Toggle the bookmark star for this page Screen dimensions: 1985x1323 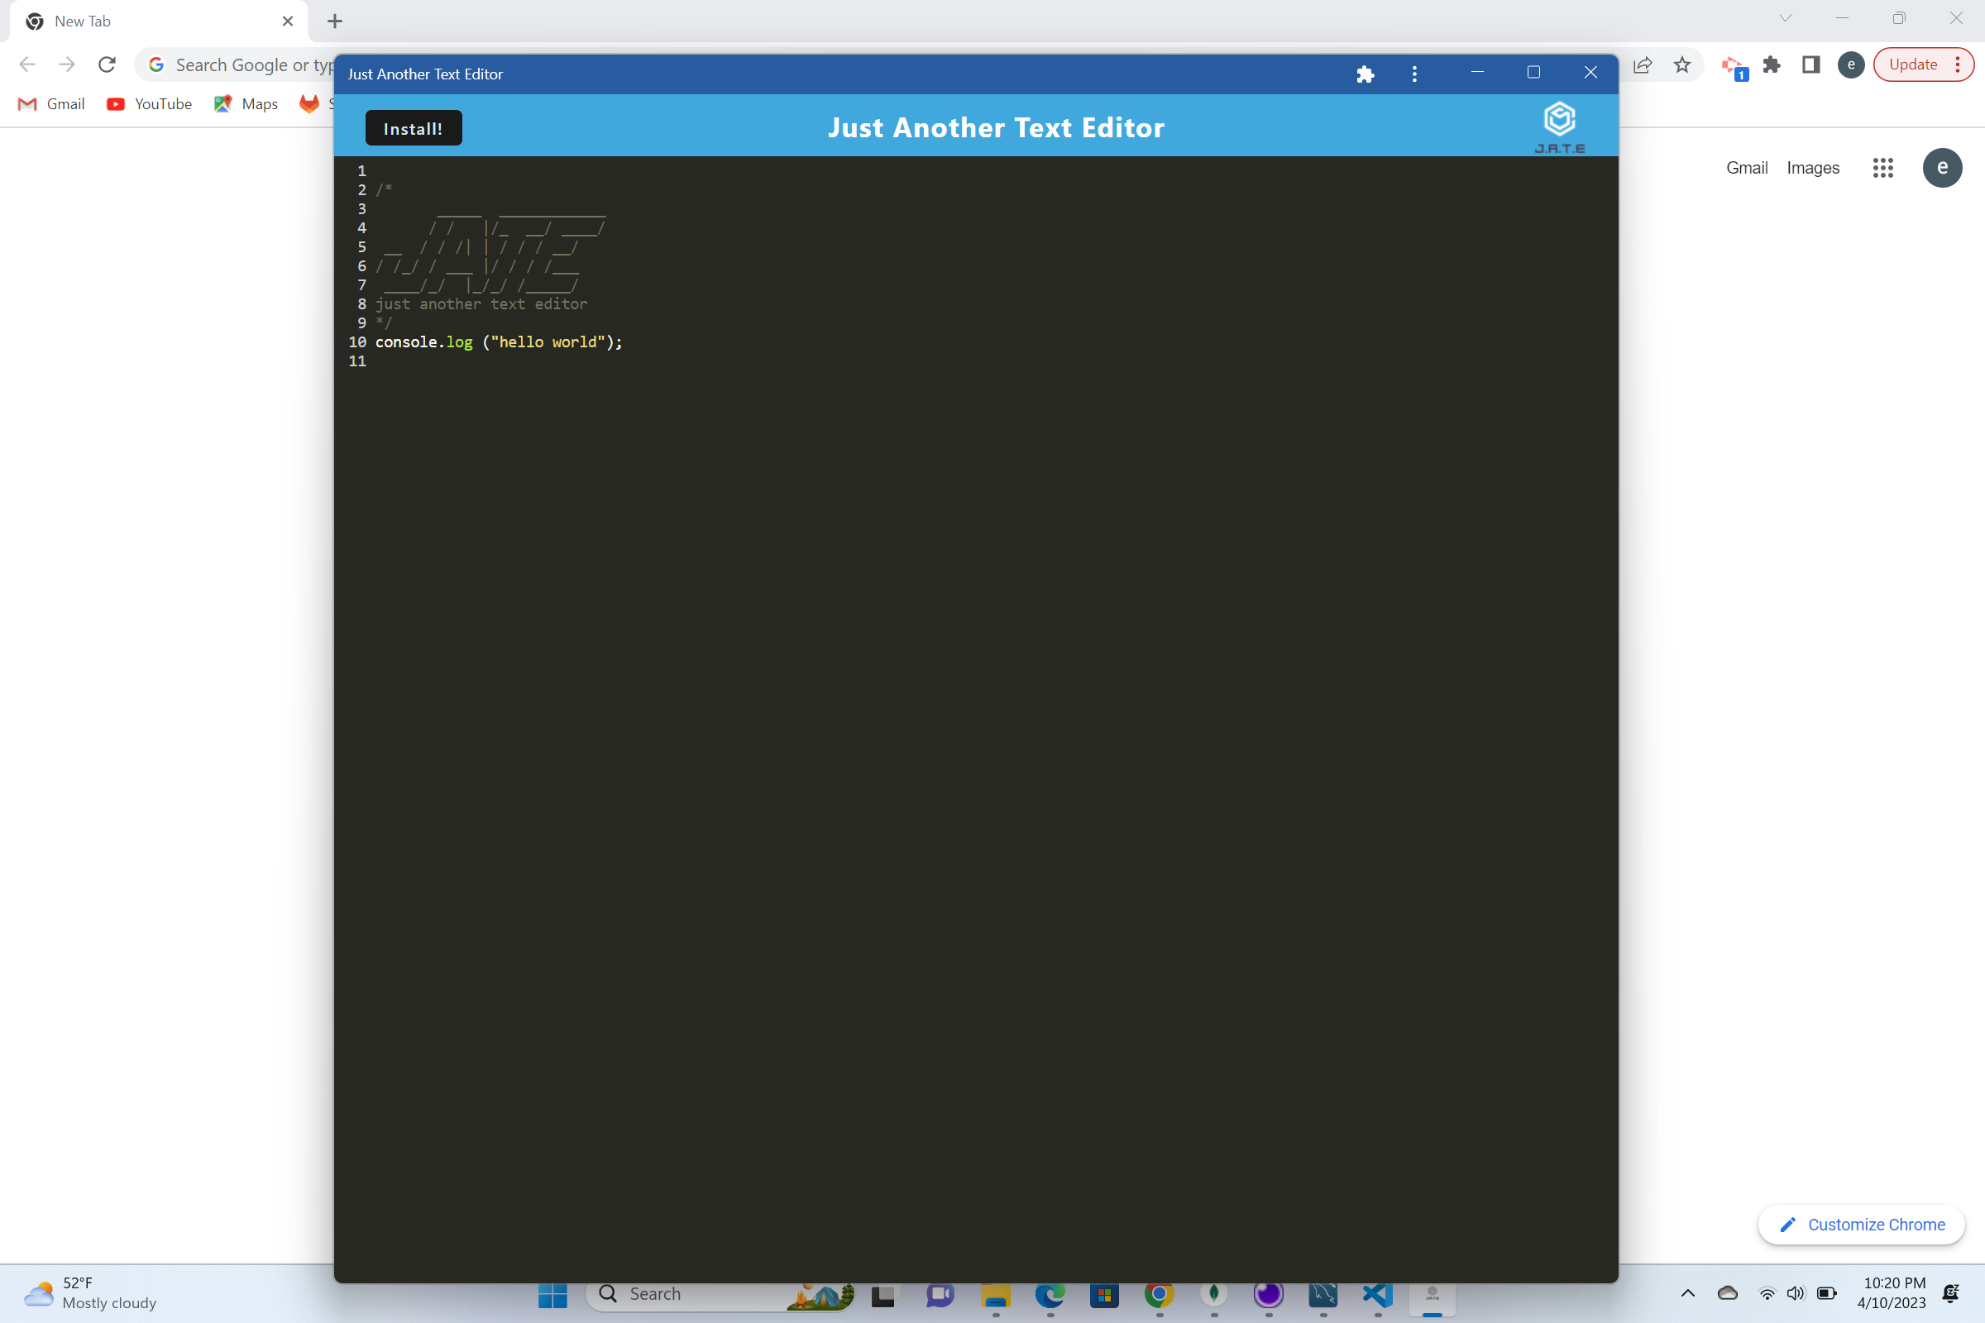click(x=1682, y=64)
